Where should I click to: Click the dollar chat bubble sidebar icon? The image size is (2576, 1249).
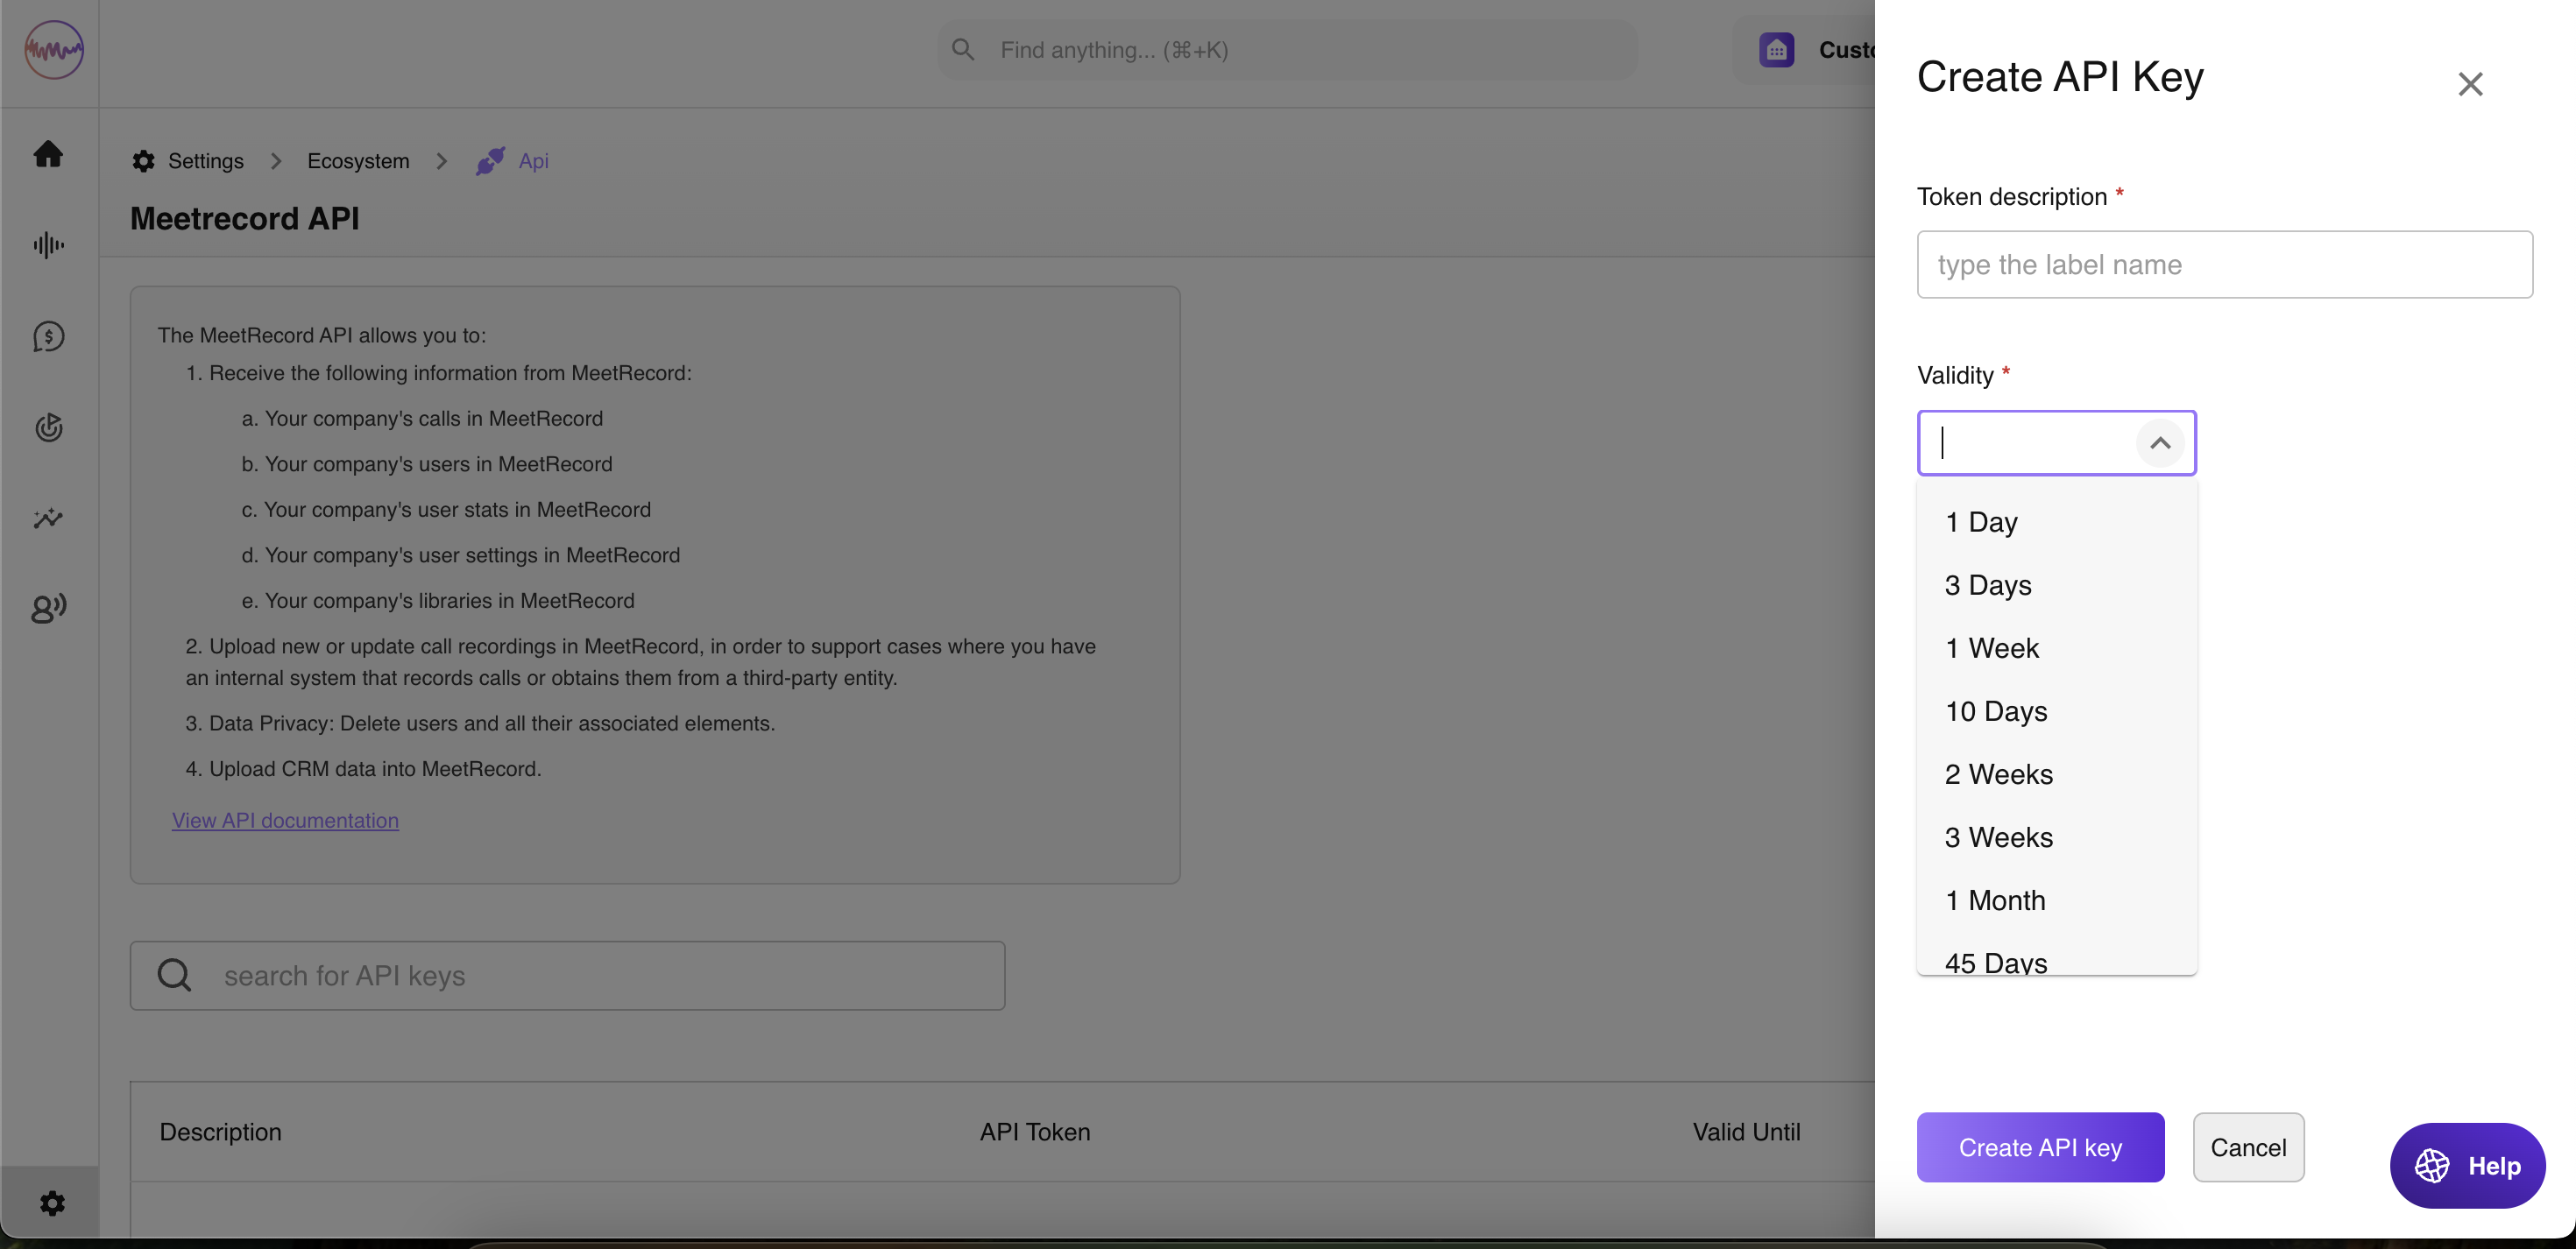[x=48, y=336]
